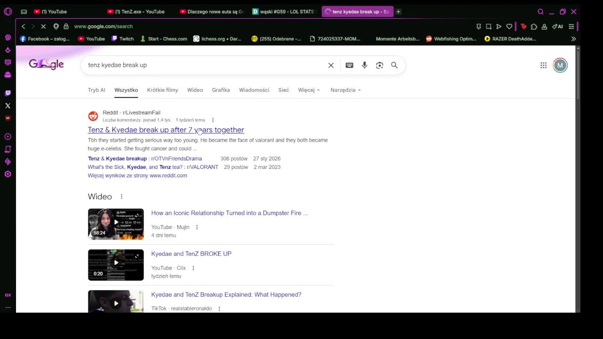Open Tenz & Kyedae breakup r/OTVnFriendsDrama link

point(145,159)
